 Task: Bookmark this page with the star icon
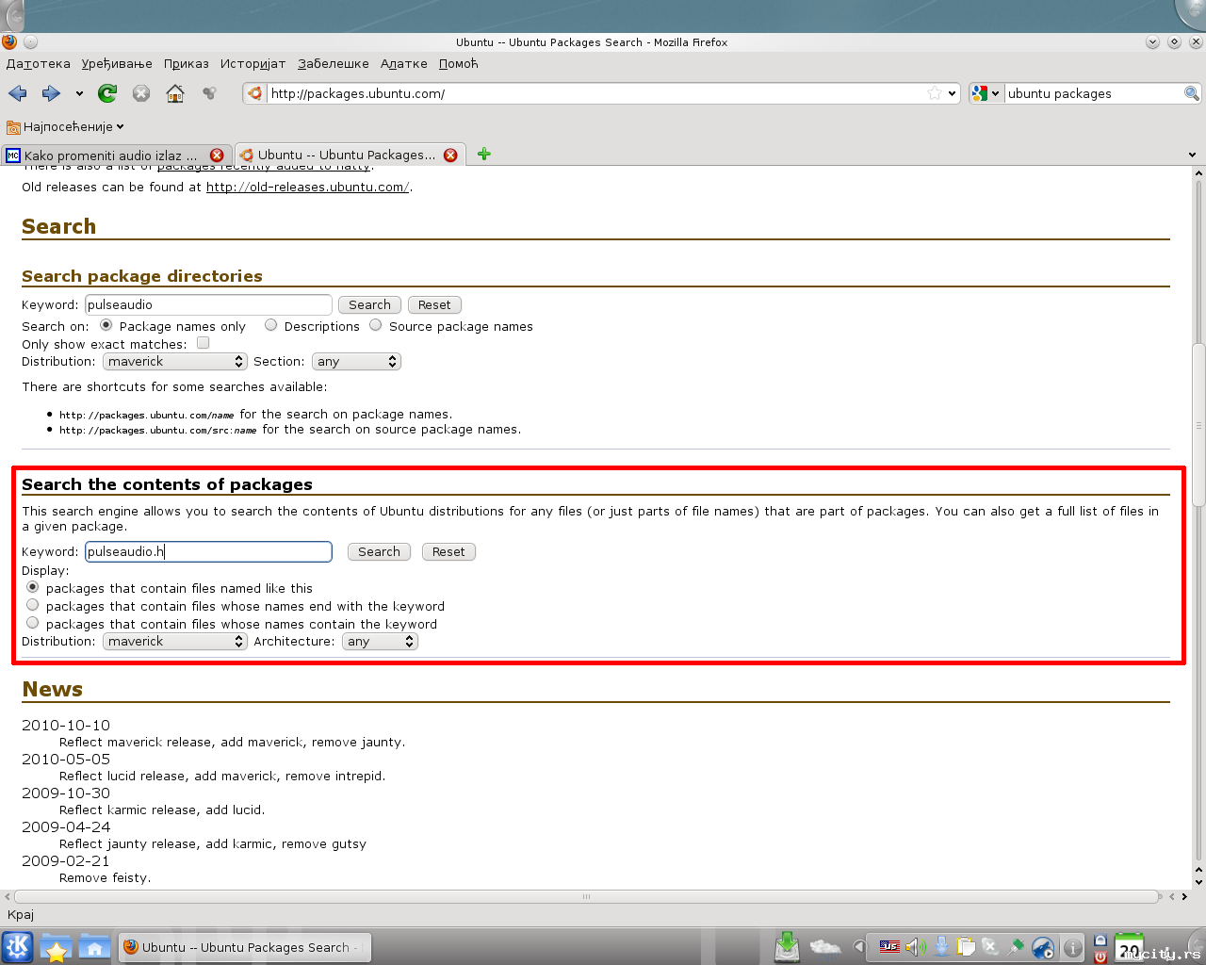point(935,93)
